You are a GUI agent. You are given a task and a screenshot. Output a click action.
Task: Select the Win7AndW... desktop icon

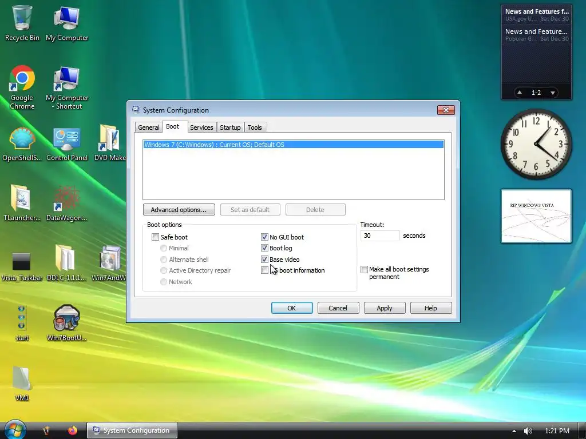[109, 263]
